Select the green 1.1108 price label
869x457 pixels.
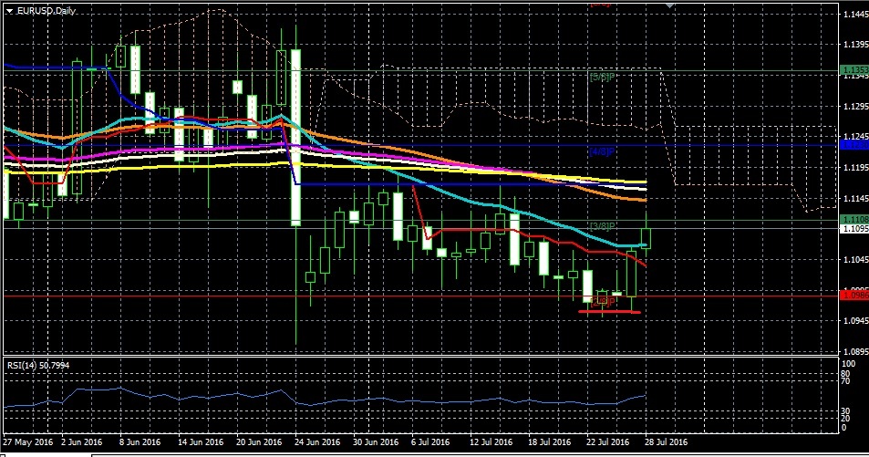[x=854, y=220]
